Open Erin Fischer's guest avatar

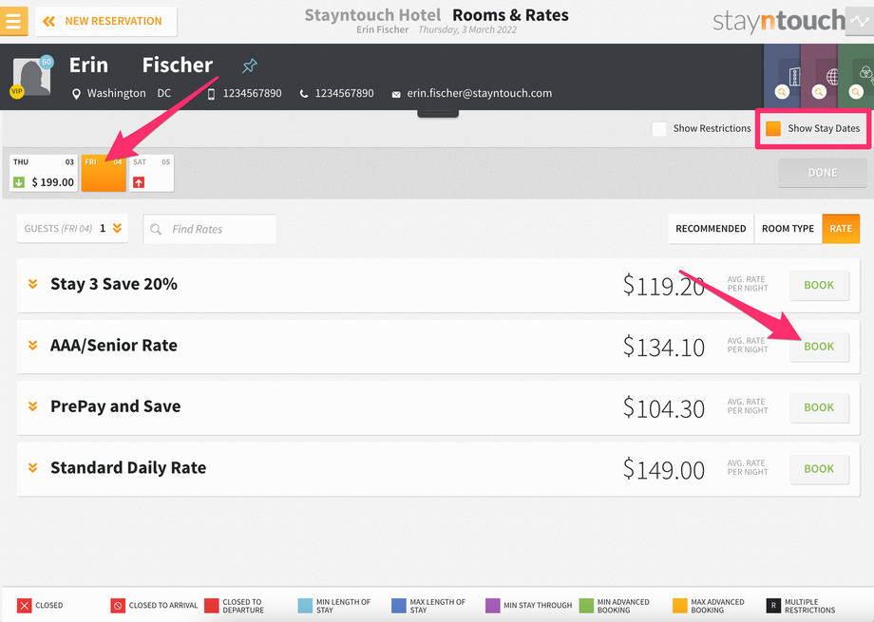31,77
